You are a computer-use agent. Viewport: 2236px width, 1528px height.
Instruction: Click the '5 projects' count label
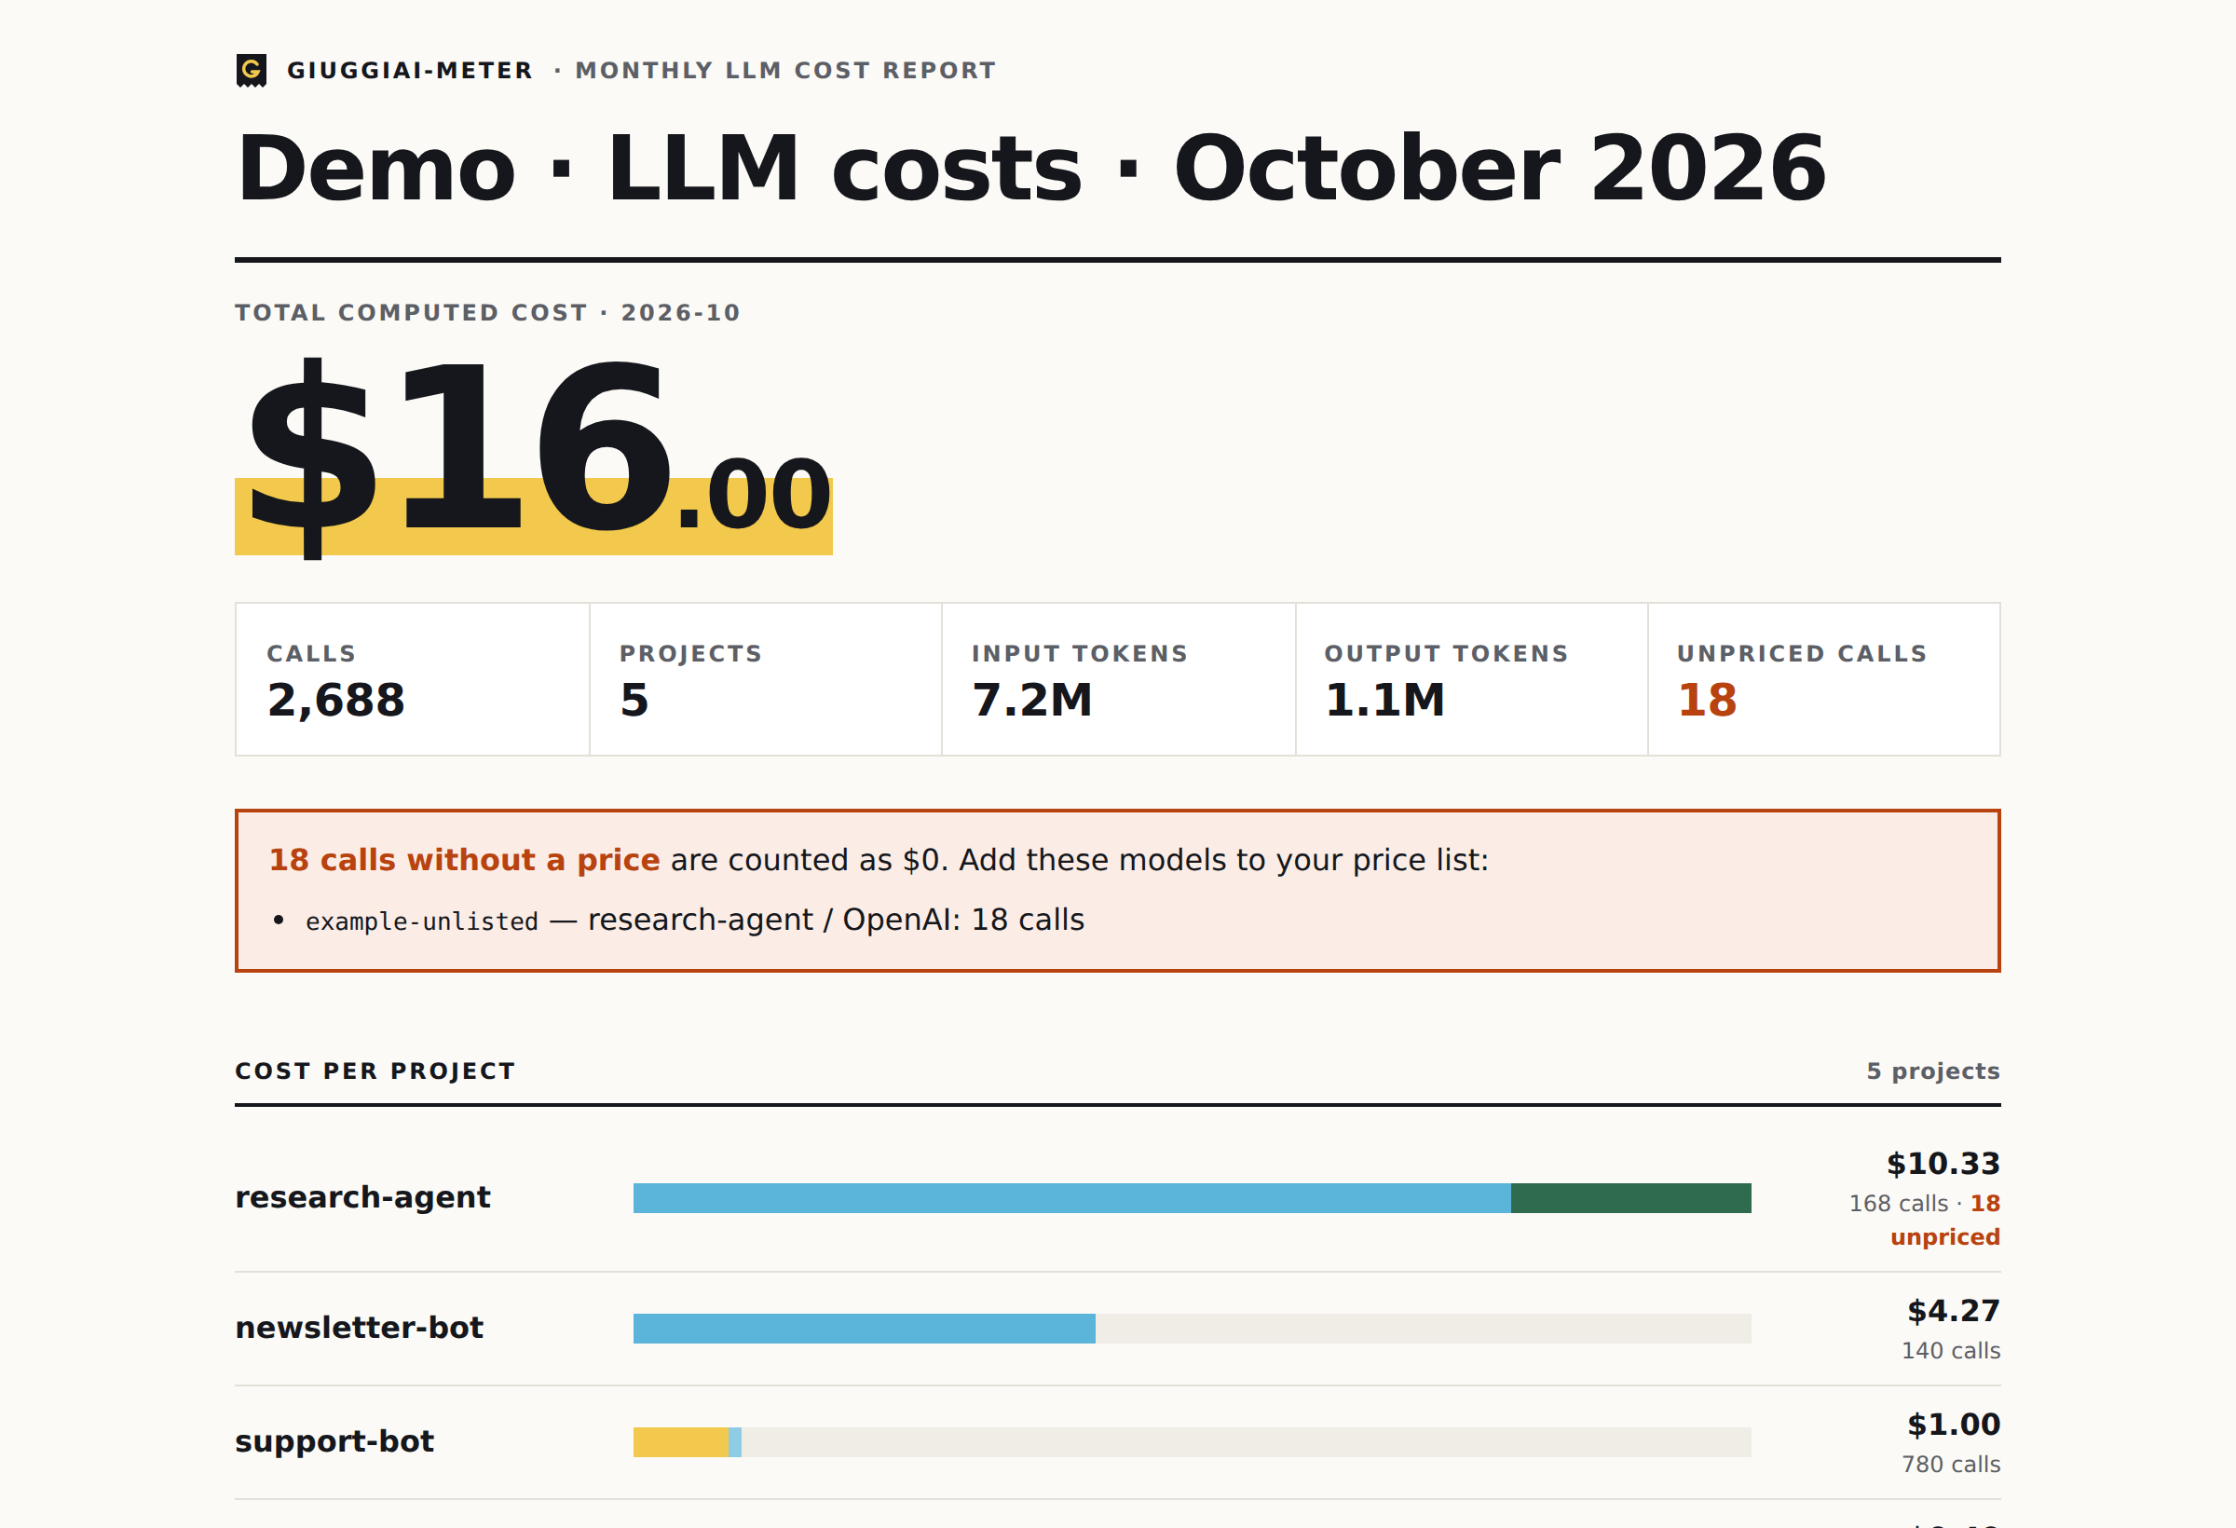[1933, 1071]
